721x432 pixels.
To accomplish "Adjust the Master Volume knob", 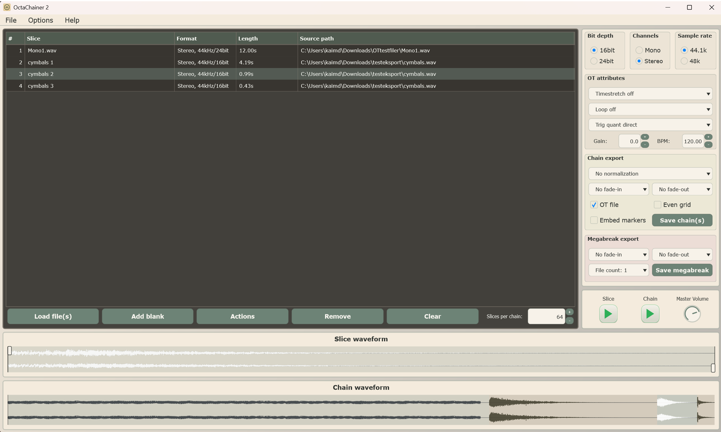I will [x=692, y=314].
